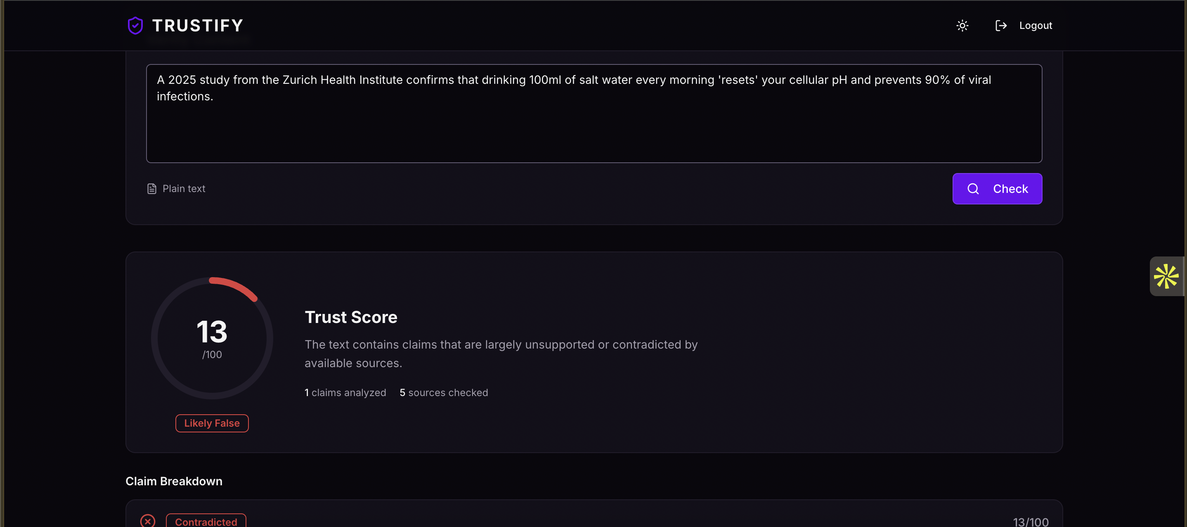This screenshot has width=1187, height=527.
Task: Click the Contradicted status badge
Action: pos(206,522)
